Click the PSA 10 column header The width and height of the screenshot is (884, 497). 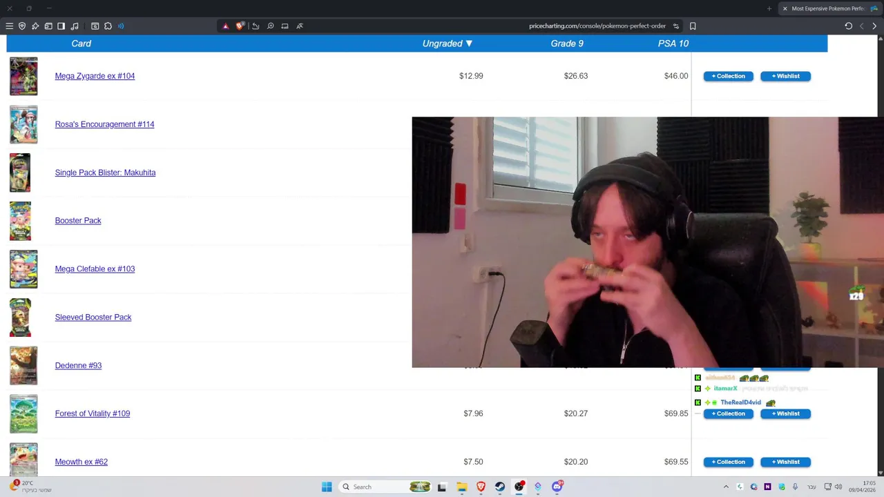673,43
